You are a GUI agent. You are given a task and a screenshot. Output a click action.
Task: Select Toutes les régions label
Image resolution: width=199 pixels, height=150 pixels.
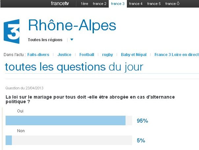click(x=45, y=40)
